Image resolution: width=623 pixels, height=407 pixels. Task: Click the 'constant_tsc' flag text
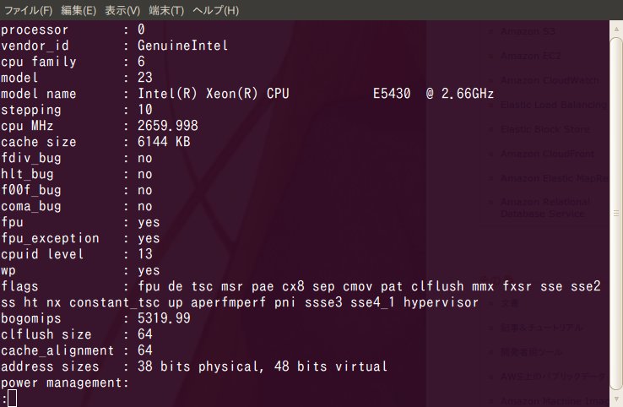point(115,303)
